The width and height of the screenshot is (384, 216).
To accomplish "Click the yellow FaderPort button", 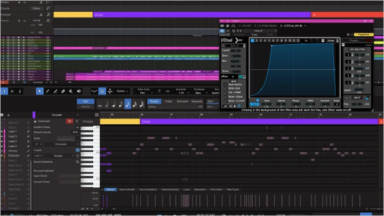I will pos(363,35).
